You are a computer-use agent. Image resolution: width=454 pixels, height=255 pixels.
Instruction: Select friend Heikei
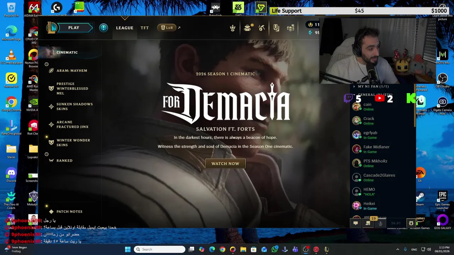(x=382, y=206)
